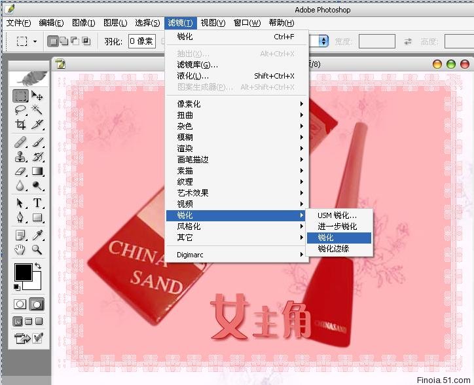Select the Eraser tool
Screen dimensions: 474x385
point(20,171)
